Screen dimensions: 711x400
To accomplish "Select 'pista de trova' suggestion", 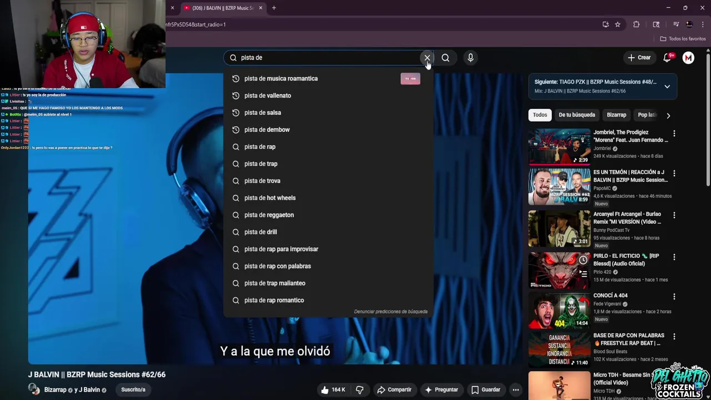I will pos(328,181).
